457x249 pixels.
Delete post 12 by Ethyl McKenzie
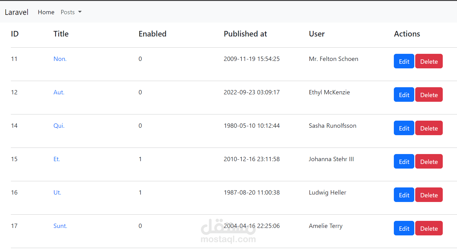[429, 95]
